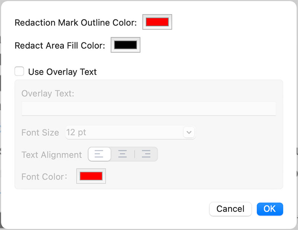
Task: Click the 'Use Overlay Text' label
Action: coord(62,72)
